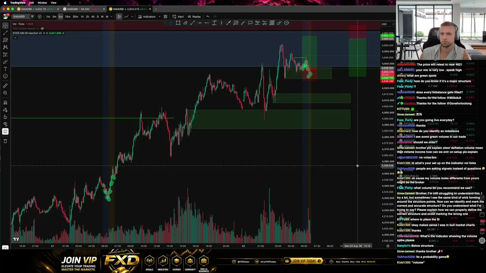Open a new tab with plus button

(156, 9)
